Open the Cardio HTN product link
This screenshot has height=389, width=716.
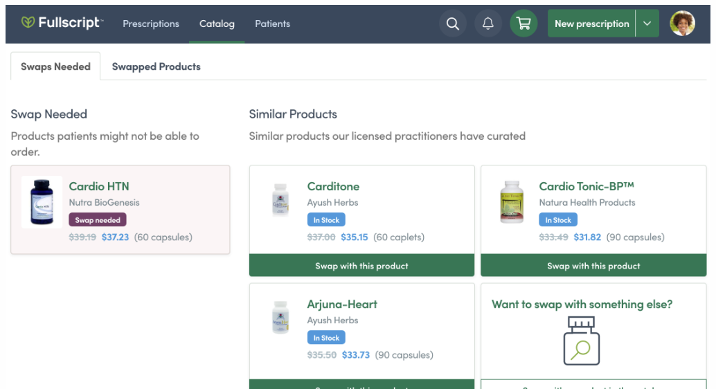99,186
